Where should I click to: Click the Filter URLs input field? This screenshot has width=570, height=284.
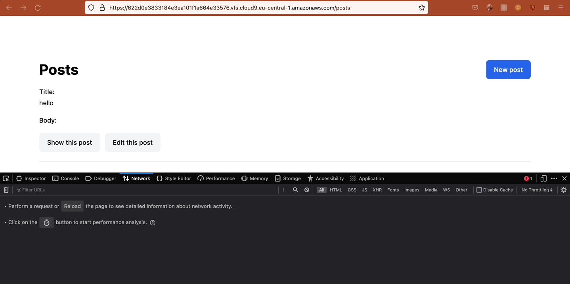click(x=147, y=190)
